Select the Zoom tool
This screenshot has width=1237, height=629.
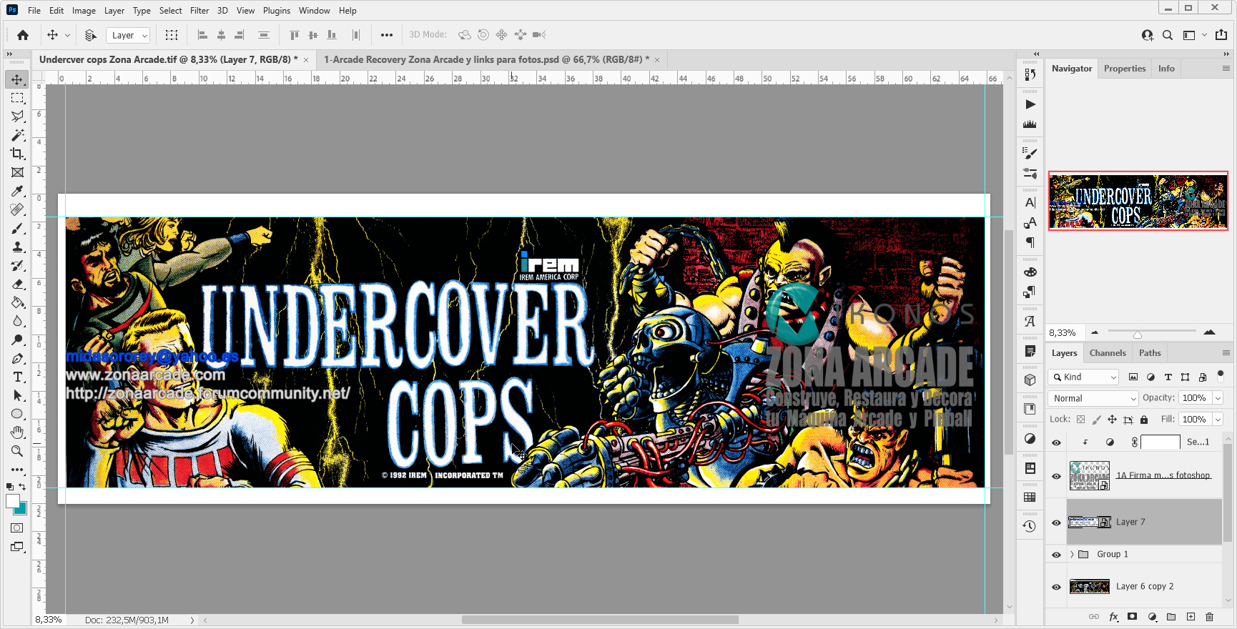tap(17, 451)
